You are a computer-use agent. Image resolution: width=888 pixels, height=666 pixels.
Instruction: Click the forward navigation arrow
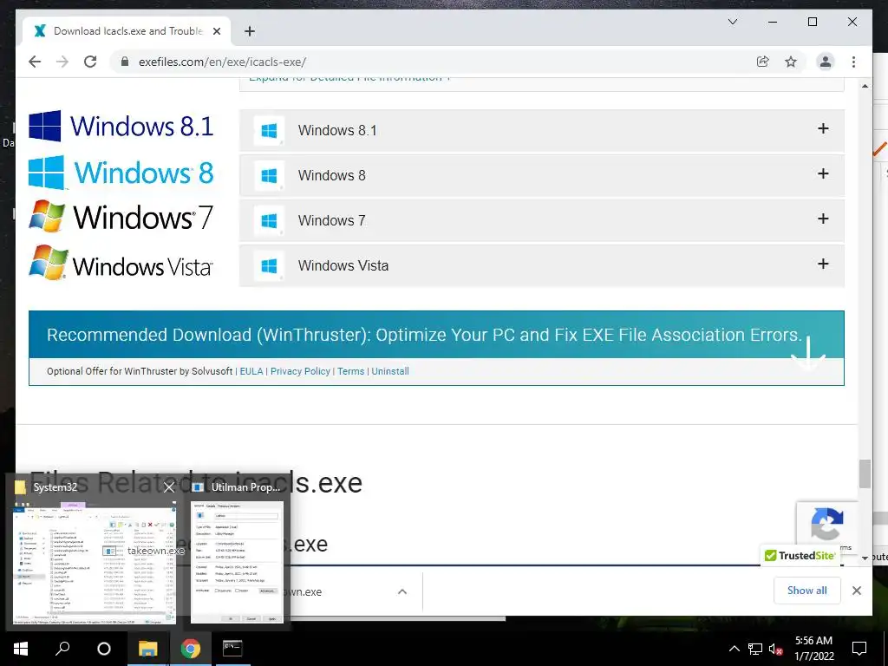(62, 62)
